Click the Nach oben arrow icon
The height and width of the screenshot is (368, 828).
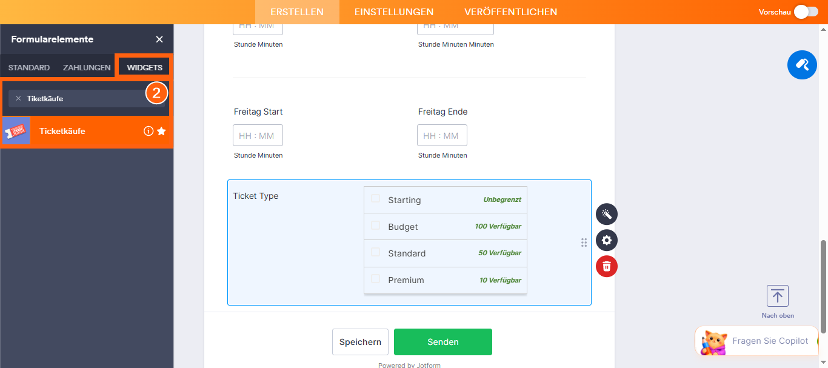[778, 296]
